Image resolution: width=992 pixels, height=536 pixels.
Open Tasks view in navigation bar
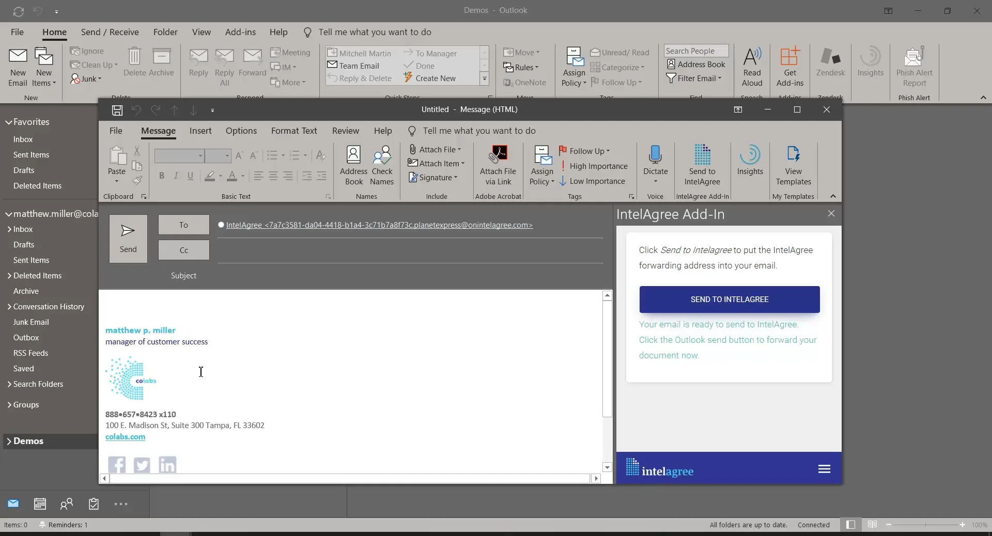click(x=94, y=504)
